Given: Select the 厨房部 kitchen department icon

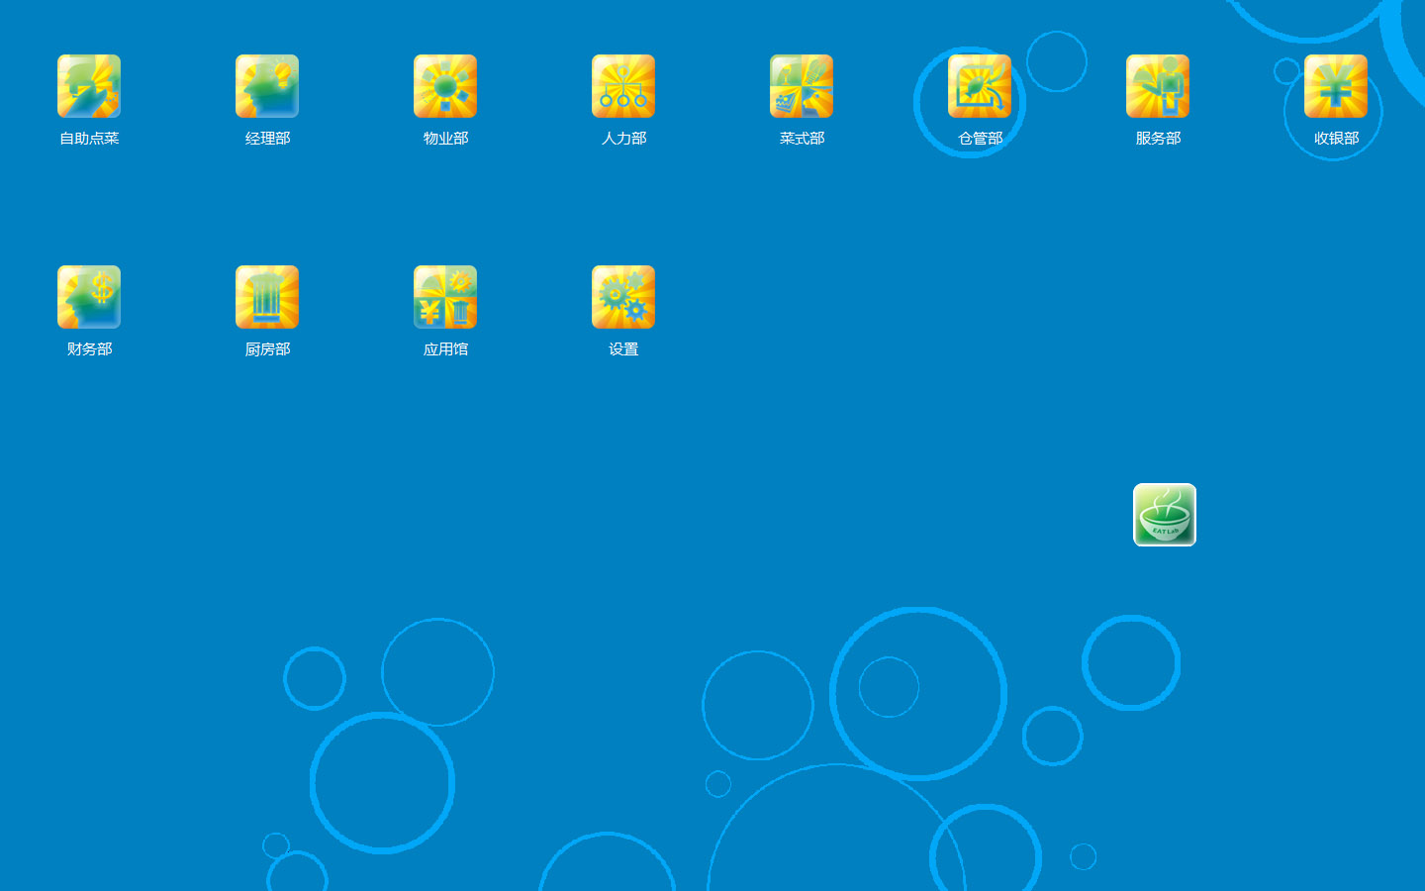Looking at the screenshot, I should point(267,297).
